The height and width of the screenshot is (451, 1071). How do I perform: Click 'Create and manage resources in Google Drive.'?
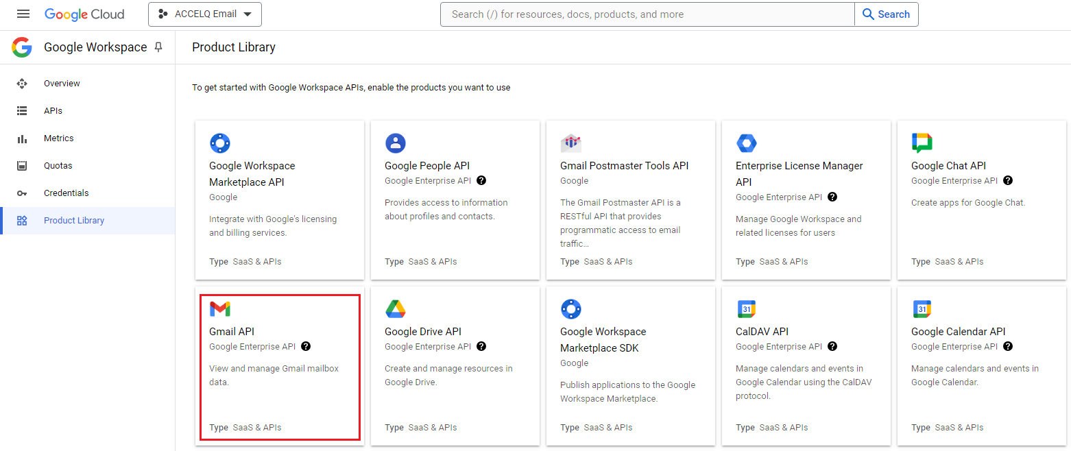[x=448, y=376]
